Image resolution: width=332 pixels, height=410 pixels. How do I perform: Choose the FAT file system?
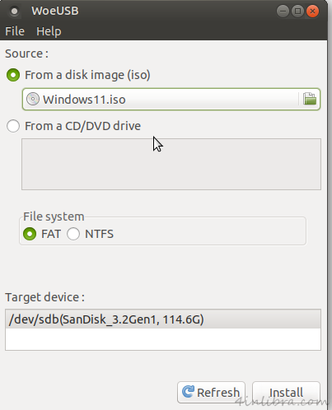tap(30, 234)
